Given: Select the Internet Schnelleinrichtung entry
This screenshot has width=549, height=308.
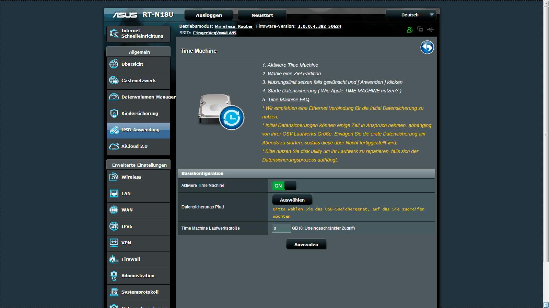Looking at the screenshot, I should tap(138, 34).
